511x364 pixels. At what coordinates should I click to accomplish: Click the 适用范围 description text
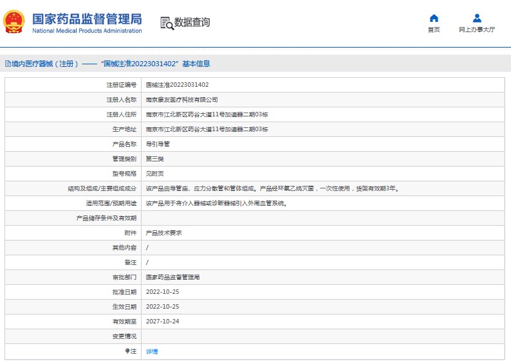coord(216,203)
